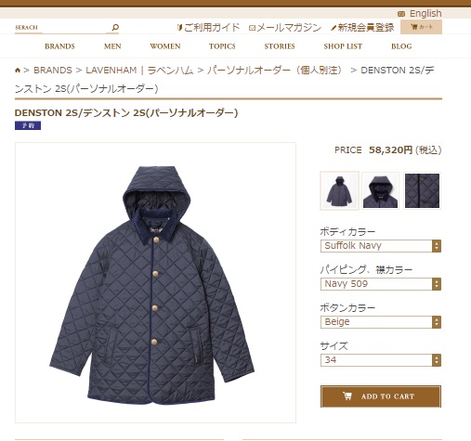Viewport: 471px width, 441px height.
Task: Click the search magnifier icon
Action: point(115,27)
